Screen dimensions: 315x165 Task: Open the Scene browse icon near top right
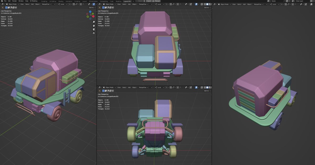(x=268, y=1)
